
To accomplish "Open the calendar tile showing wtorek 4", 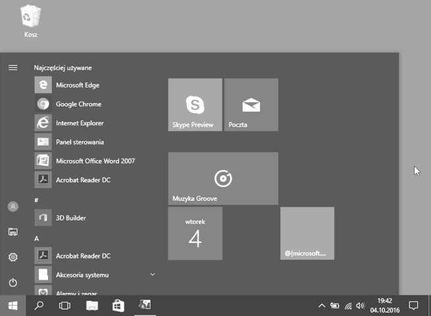I will tap(195, 233).
